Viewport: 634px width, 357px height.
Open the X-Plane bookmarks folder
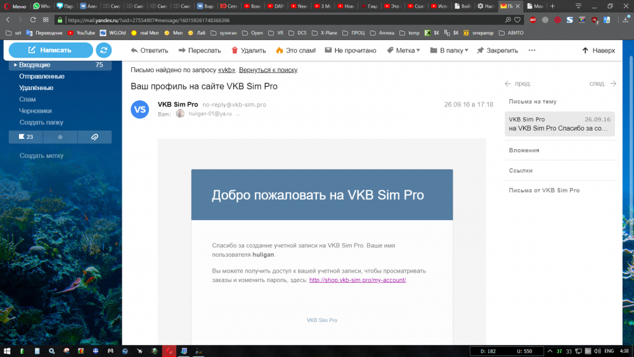click(324, 33)
